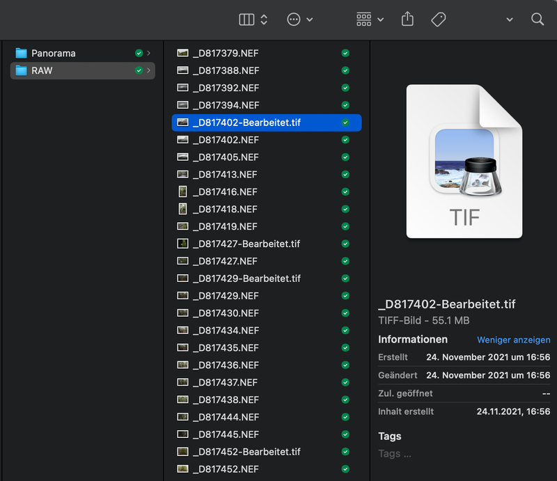The width and height of the screenshot is (557, 481).
Task: Click sync checkmark next to _D817402-Bearbeitet.tif
Action: click(345, 123)
